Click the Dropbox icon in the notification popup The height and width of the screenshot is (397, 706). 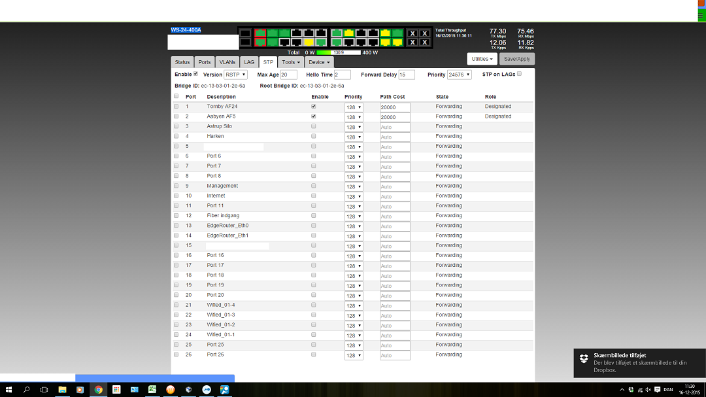click(584, 358)
